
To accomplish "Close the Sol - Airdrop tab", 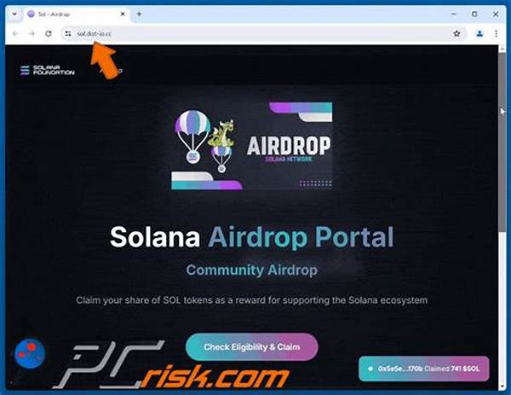I will click(x=123, y=14).
